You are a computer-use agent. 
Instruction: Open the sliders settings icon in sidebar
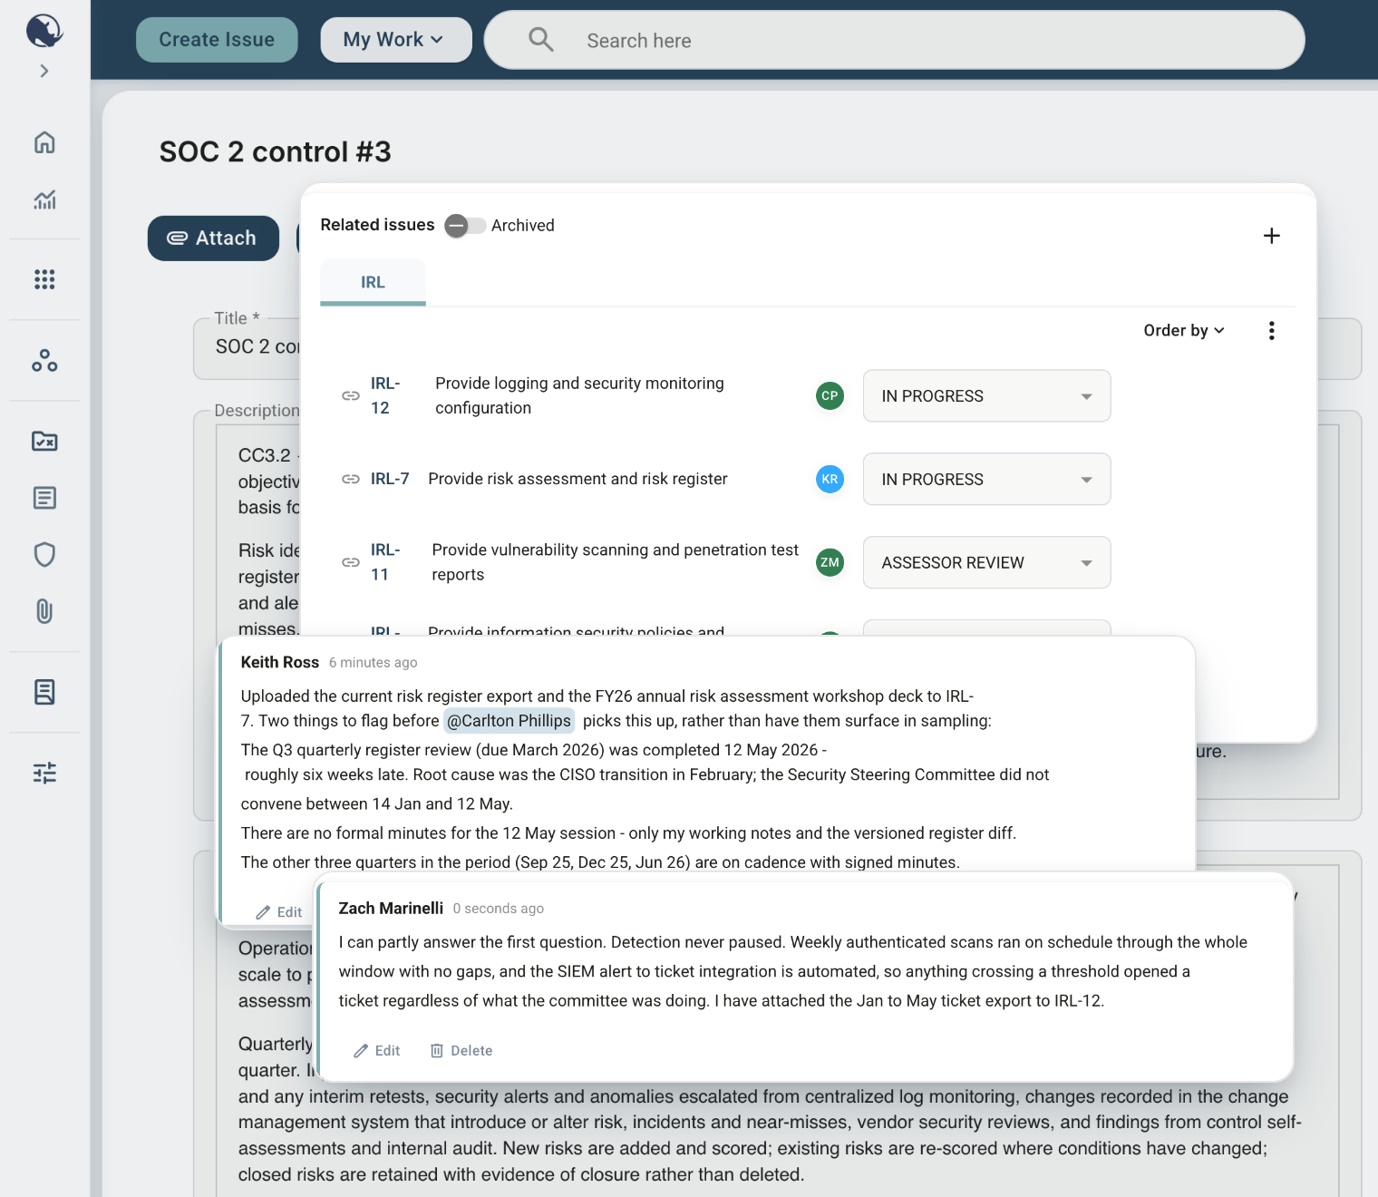click(44, 773)
